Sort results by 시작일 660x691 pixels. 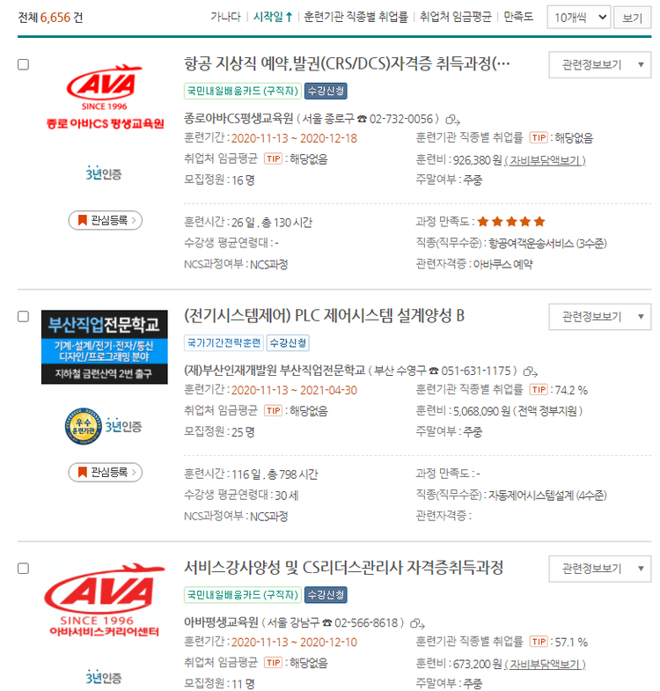click(272, 17)
